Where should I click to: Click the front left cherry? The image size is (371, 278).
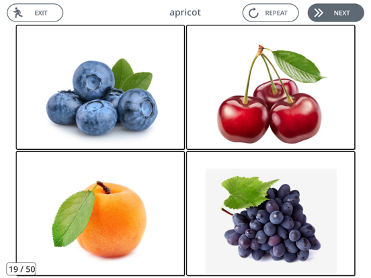click(x=243, y=120)
